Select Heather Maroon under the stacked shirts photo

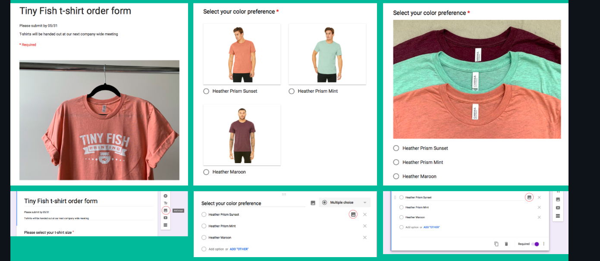[396, 176]
